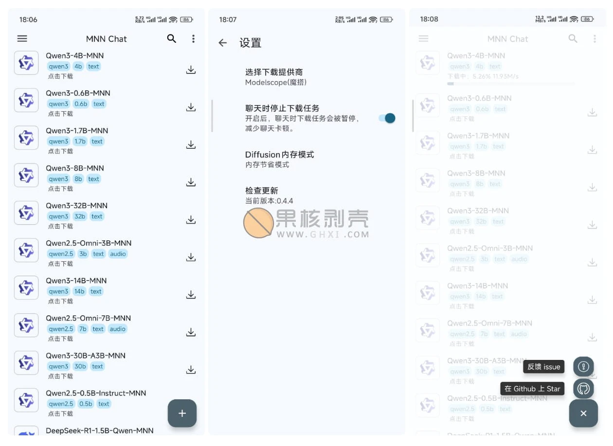Download Qwen3-0.6B-MNN in left screen
Screen dimensions: 613x446
coord(191,107)
